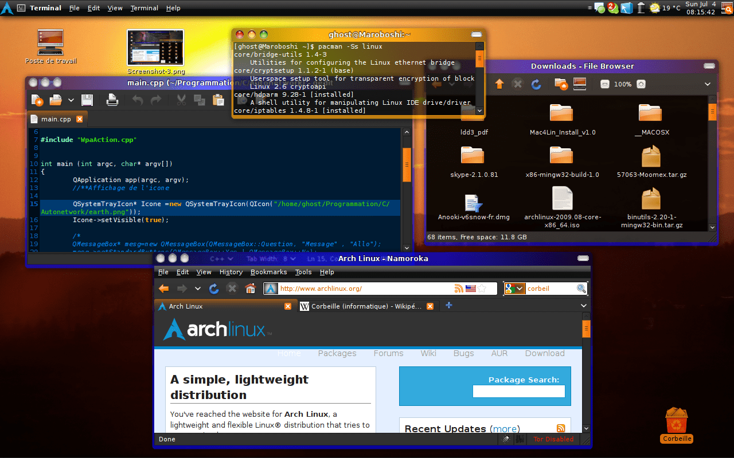Open the File menu in Namoroka
This screenshot has height=458, width=734.
coord(163,272)
